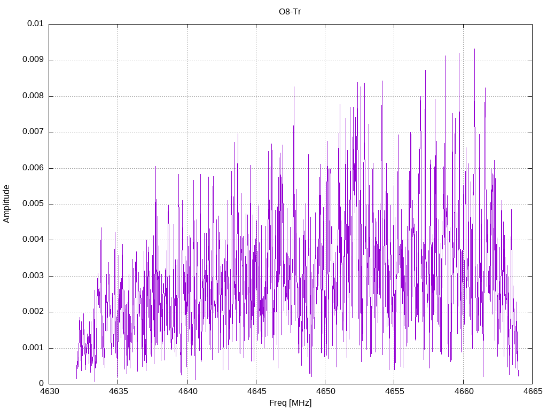Click the 0.001 y-axis tick label

tap(34, 348)
